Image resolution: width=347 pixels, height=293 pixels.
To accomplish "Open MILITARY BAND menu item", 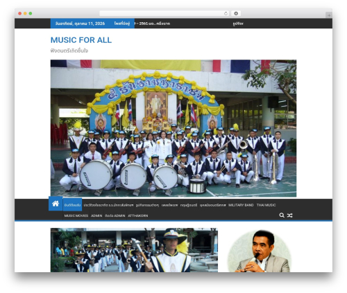I will click(x=241, y=205).
